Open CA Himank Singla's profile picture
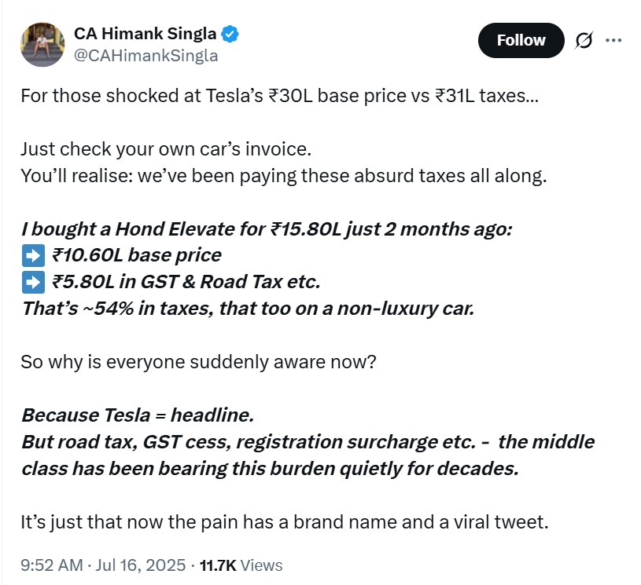The width and height of the screenshot is (641, 585). pyautogui.click(x=42, y=44)
